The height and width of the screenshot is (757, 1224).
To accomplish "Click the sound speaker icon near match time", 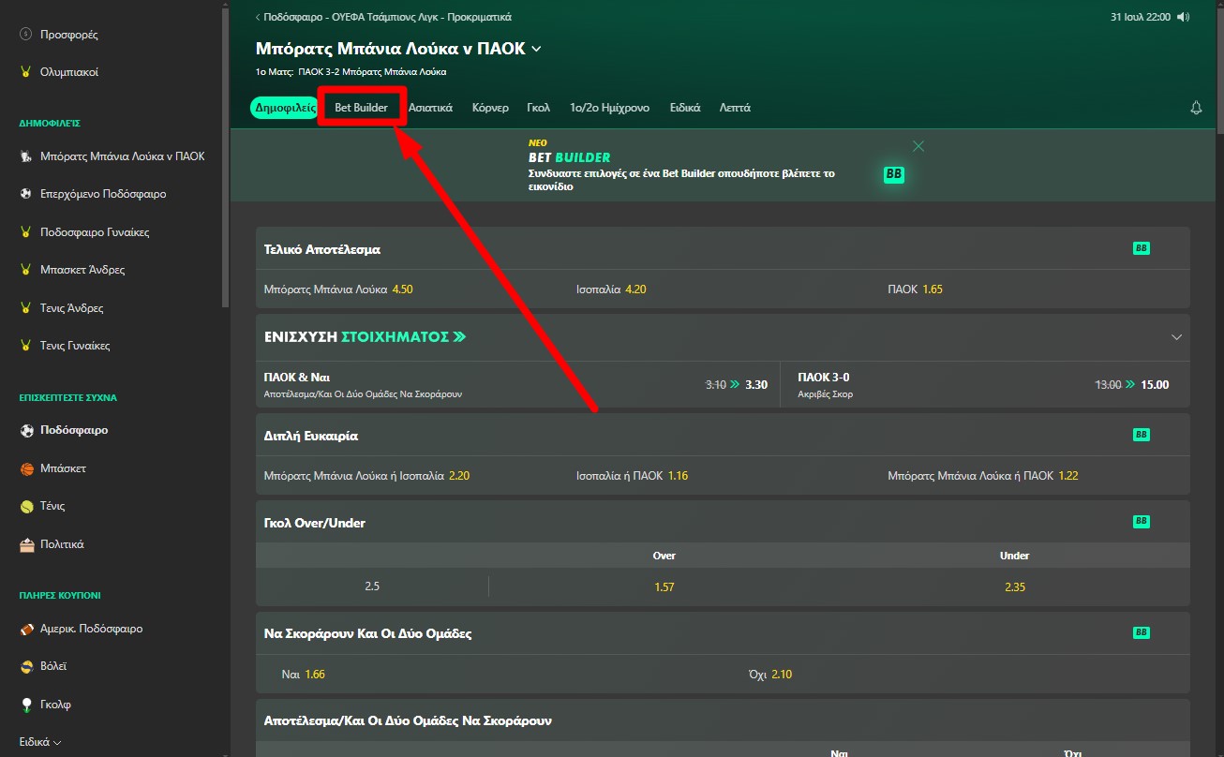I will pos(1184,17).
